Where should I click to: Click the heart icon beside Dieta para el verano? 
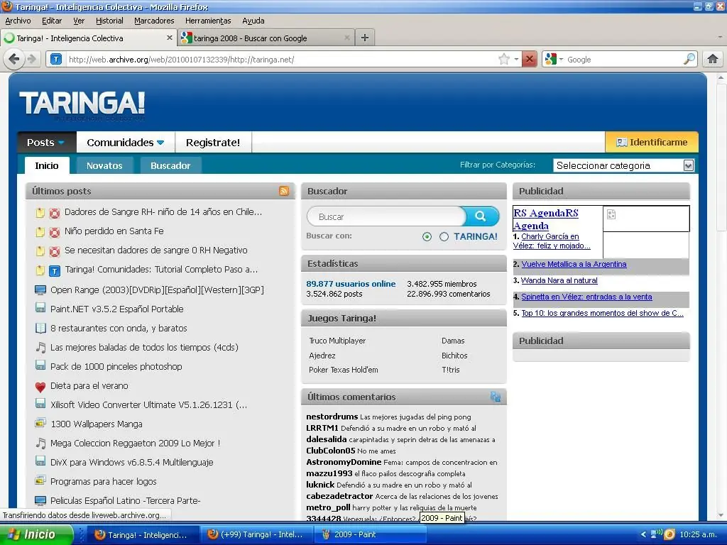pyautogui.click(x=40, y=387)
